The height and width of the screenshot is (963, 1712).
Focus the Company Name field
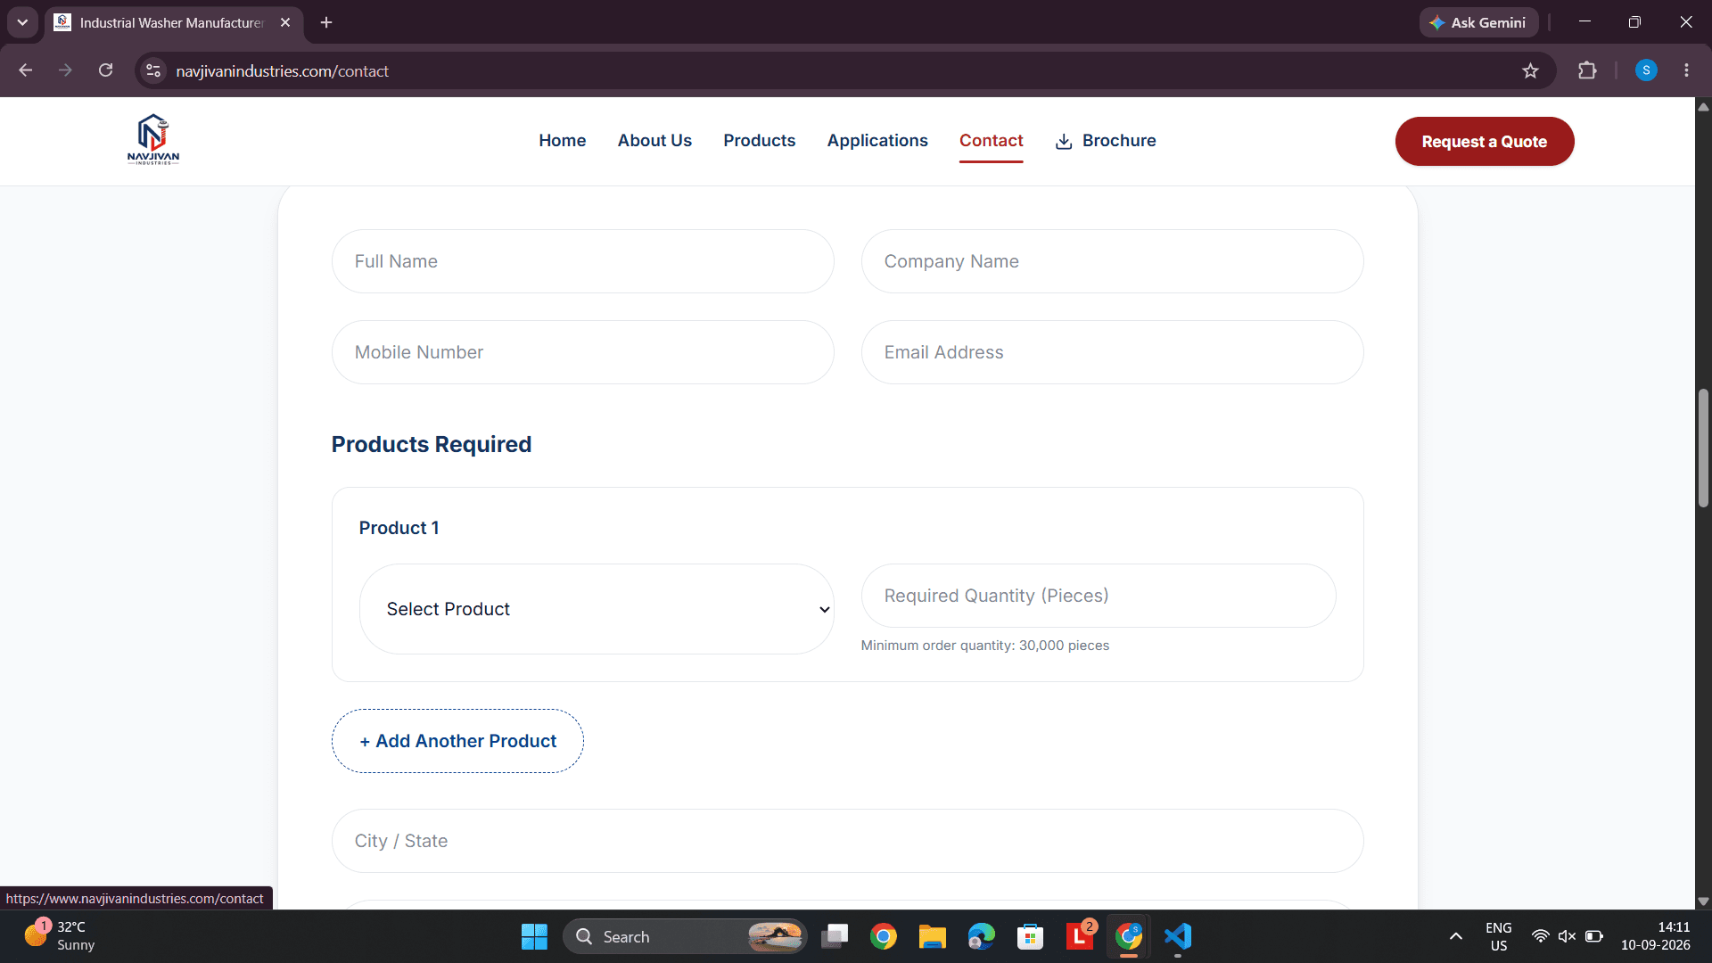click(1112, 261)
